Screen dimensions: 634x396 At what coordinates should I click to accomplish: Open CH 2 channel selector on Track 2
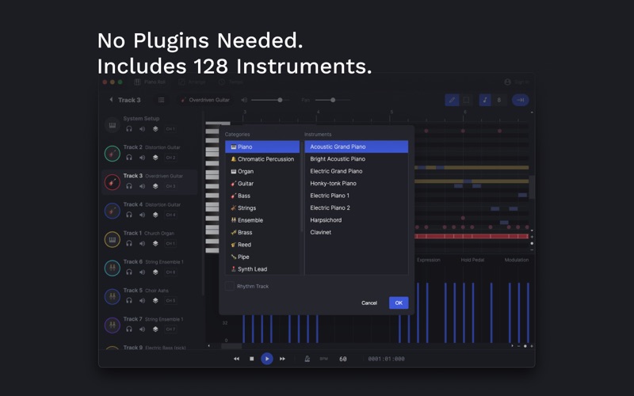coord(170,158)
